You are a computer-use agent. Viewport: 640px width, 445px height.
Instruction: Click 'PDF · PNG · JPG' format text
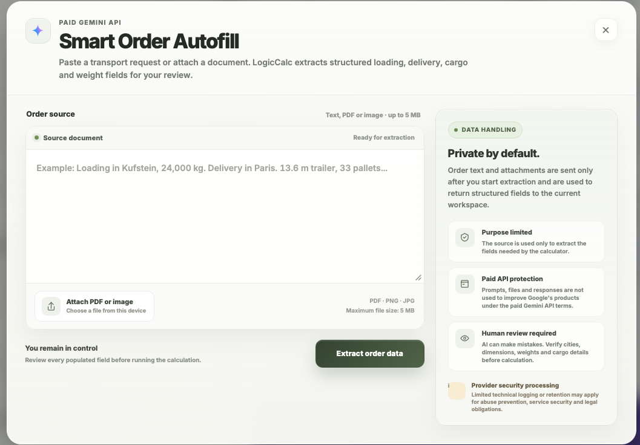(392, 300)
